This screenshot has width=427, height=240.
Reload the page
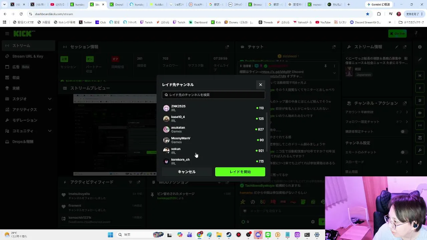[21, 14]
